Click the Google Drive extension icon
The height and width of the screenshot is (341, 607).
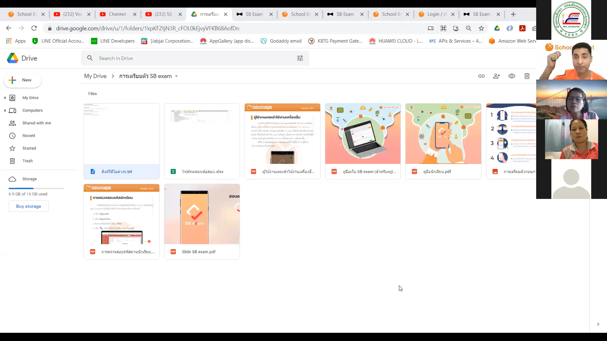[497, 28]
